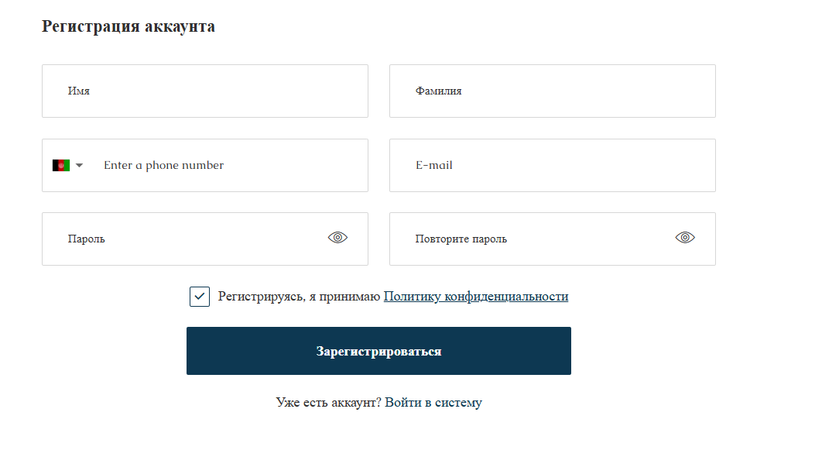Click the Зарегистрироваться button
This screenshot has width=822, height=457.
point(378,351)
